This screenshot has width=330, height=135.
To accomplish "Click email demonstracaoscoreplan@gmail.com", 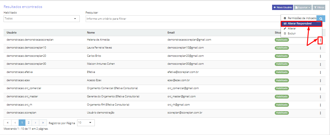I will (189, 39).
